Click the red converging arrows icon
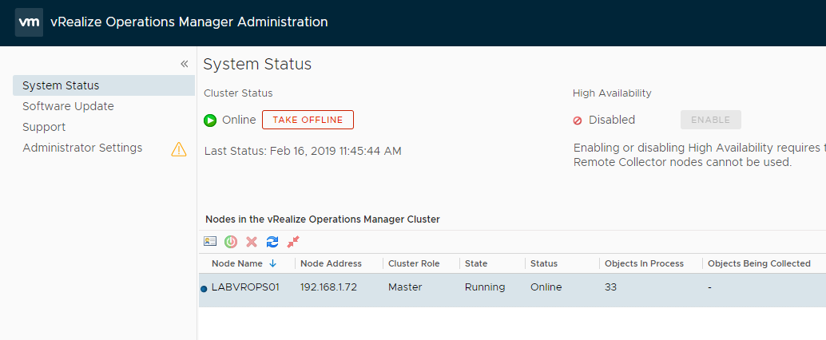 point(293,241)
